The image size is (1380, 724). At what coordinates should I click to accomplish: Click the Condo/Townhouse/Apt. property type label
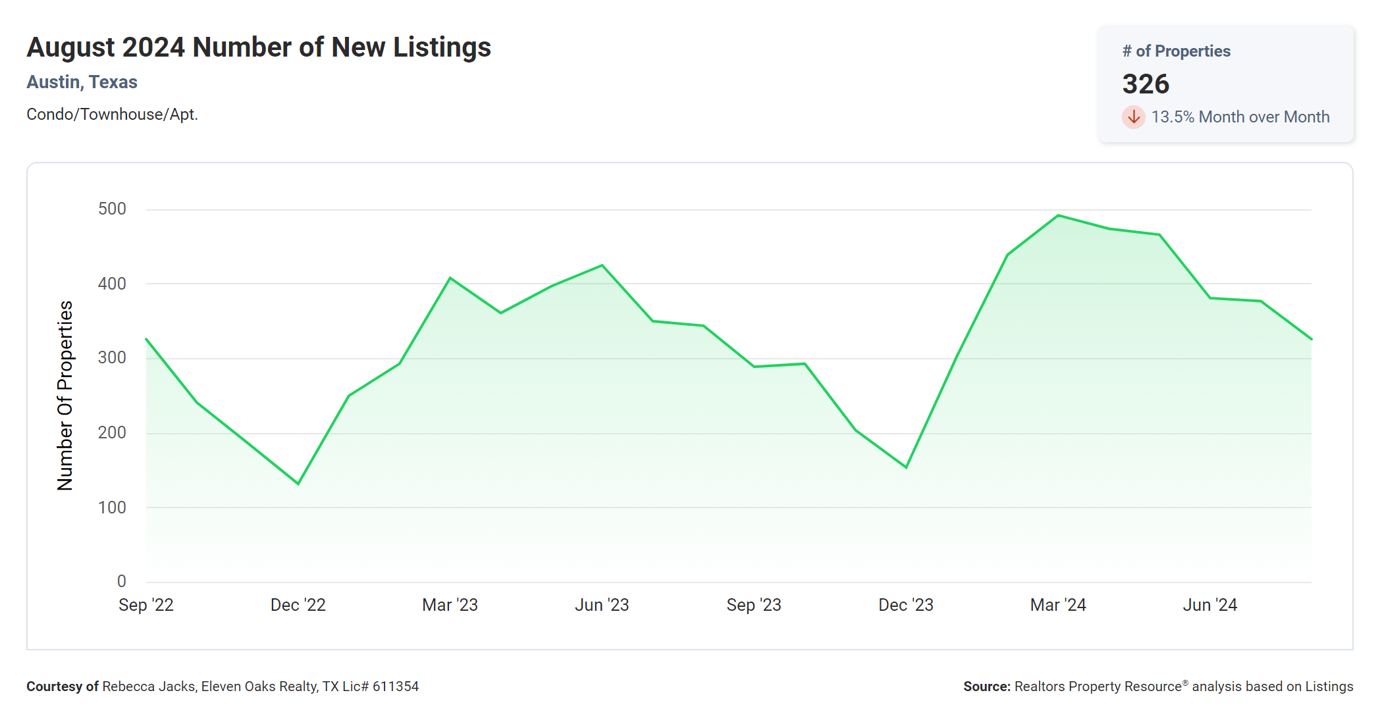(x=112, y=115)
